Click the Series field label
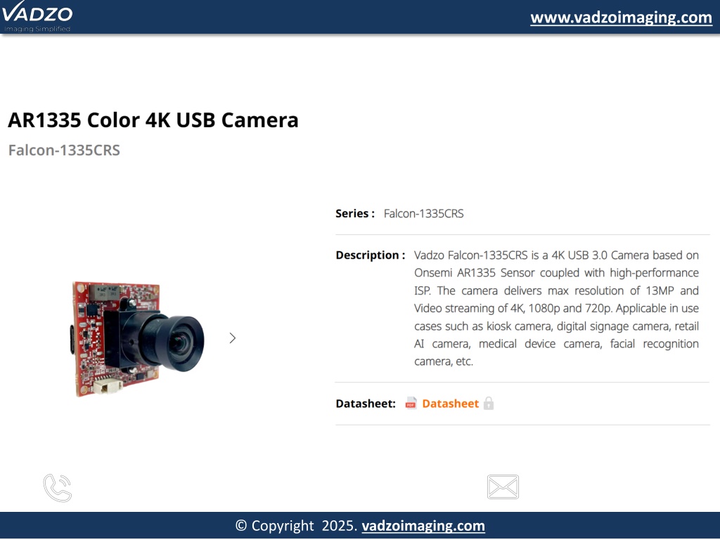 [x=355, y=214]
